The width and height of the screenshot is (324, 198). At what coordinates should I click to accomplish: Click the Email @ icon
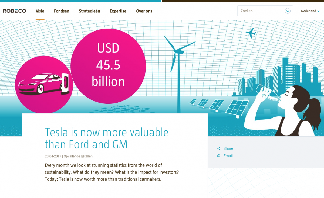tap(218, 156)
